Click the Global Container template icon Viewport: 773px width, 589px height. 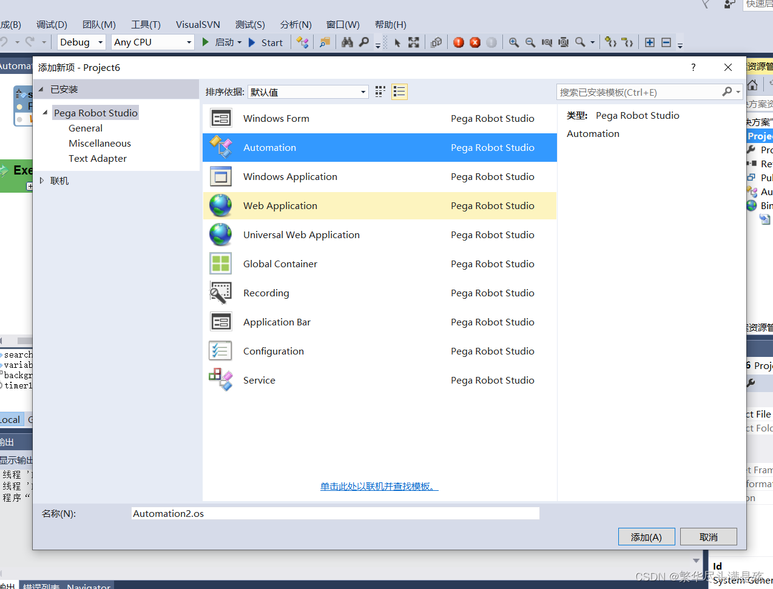click(220, 264)
